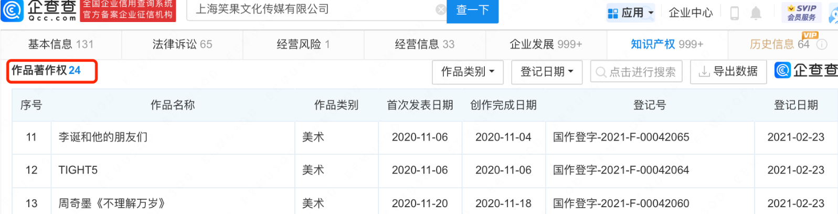This screenshot has width=838, height=214.
Task: Click the creation date 2020-11-18
Action: pyautogui.click(x=503, y=204)
